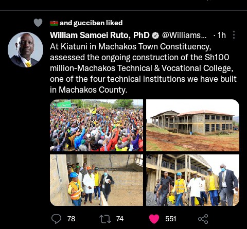Open the 'and gucciben liked' label

click(x=91, y=23)
